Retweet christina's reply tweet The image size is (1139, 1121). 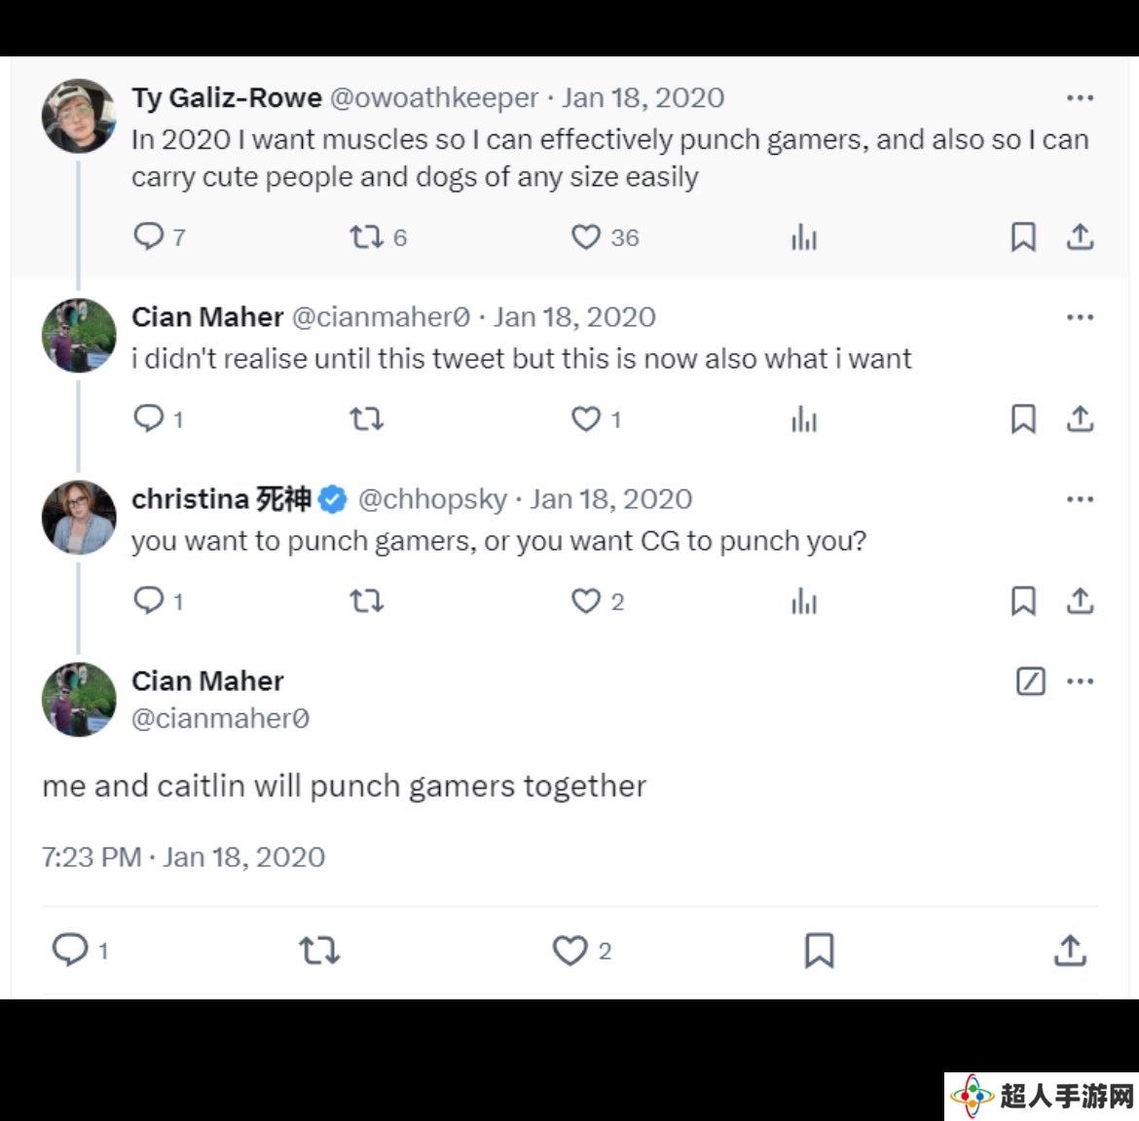(367, 601)
